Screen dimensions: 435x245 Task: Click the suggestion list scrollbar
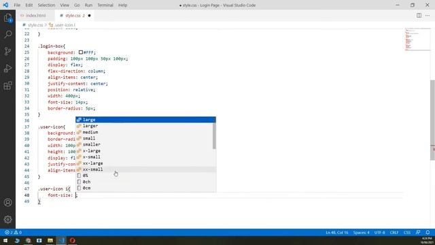tap(214, 135)
